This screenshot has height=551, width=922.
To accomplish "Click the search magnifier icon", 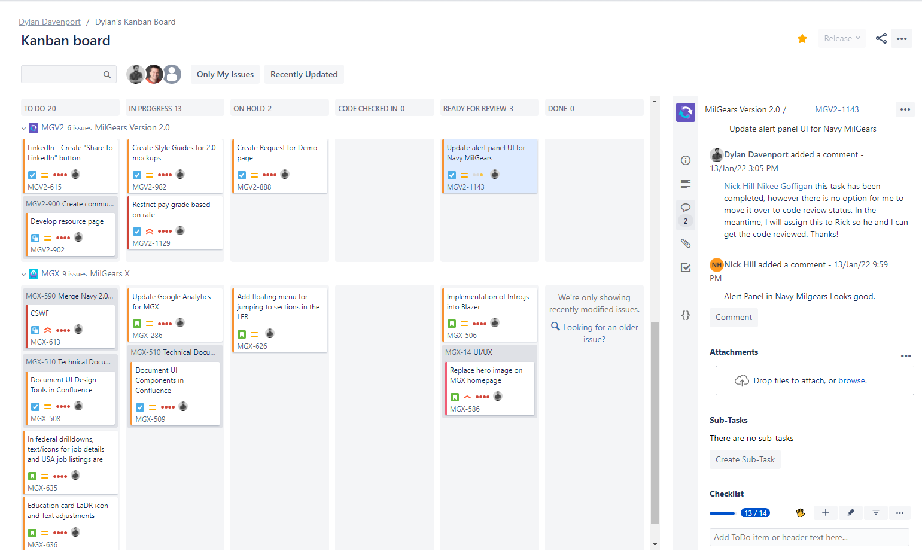I will click(107, 75).
